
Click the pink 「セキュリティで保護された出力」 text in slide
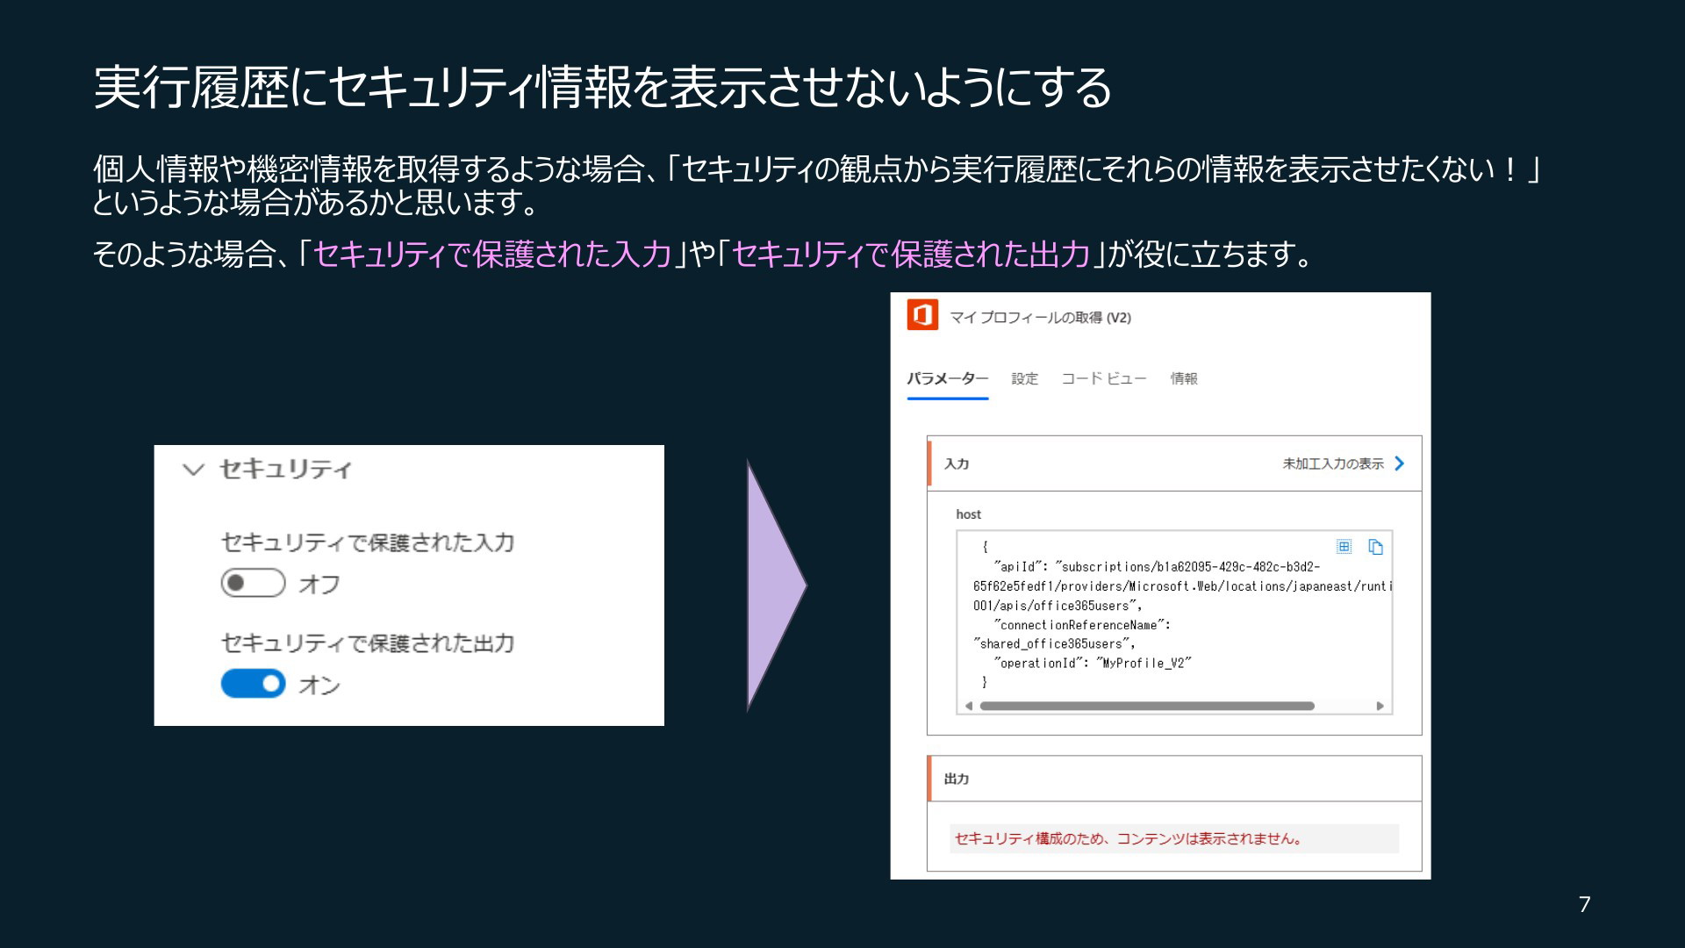pyautogui.click(x=911, y=255)
